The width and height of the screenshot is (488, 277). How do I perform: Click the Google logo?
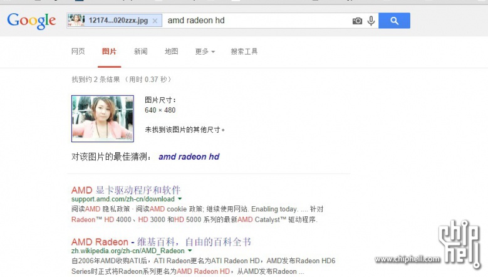pyautogui.click(x=31, y=21)
